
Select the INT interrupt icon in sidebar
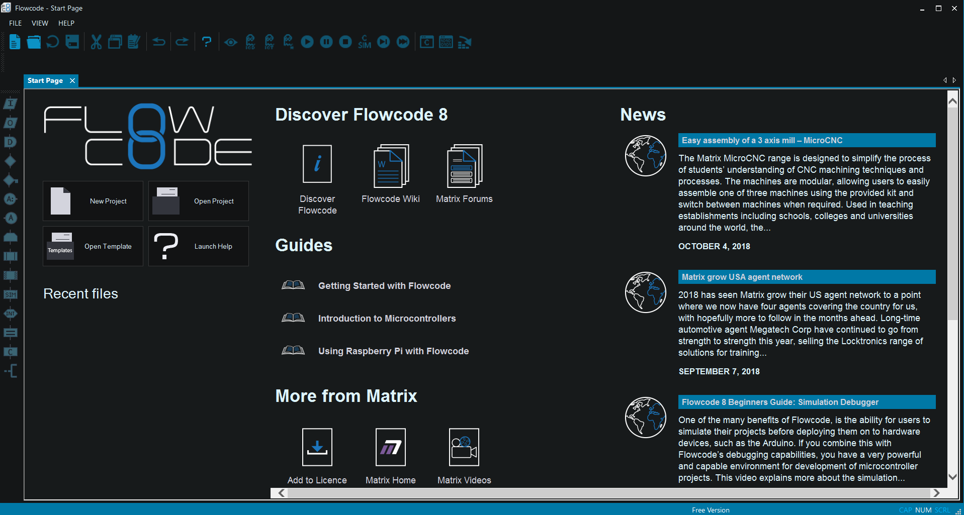[x=11, y=314]
